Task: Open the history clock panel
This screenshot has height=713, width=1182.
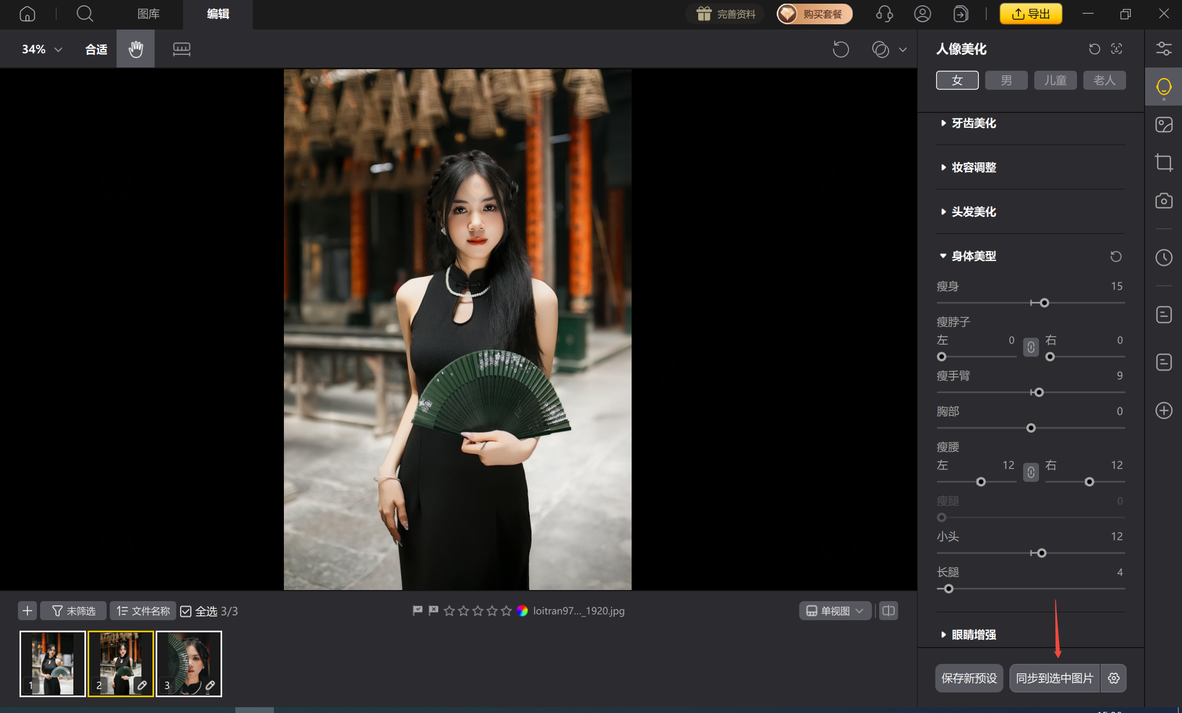Action: pos(1164,258)
